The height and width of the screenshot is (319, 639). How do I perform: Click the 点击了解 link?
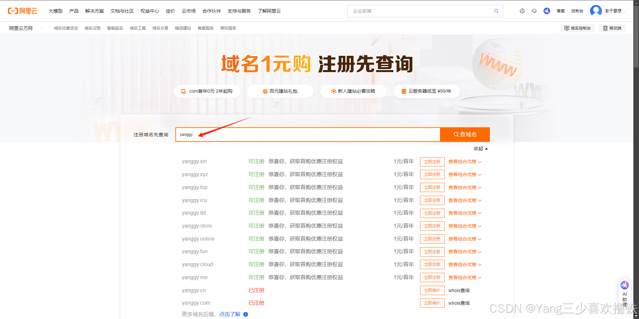[x=230, y=314]
